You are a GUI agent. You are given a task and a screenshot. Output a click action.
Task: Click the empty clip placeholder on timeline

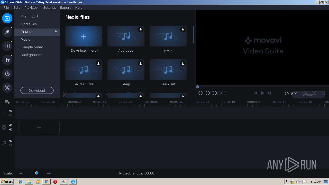[x=39, y=127]
